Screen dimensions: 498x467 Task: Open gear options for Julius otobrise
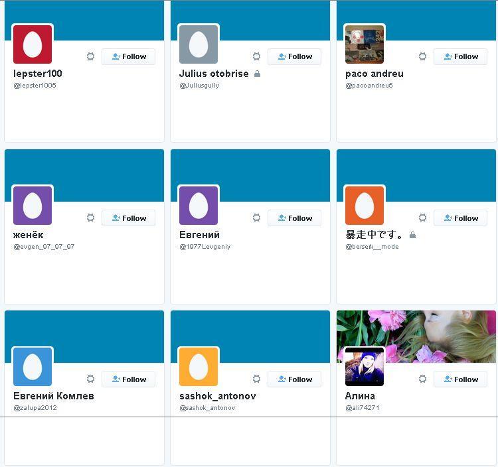256,56
